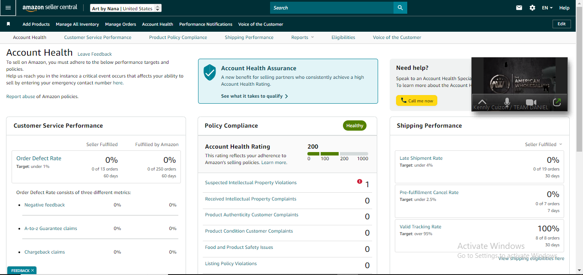This screenshot has width=583, height=275.
Task: Click Add Products in the top bar
Action: point(36,24)
